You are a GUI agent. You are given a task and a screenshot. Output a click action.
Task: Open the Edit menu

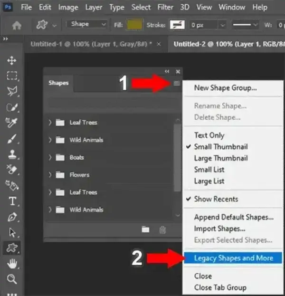coord(45,7)
